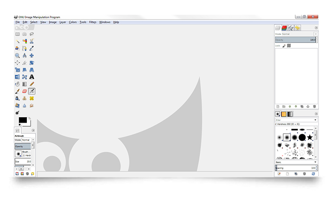Select the Paths tool
The height and width of the screenshot is (201, 335).
(x=24, y=48)
